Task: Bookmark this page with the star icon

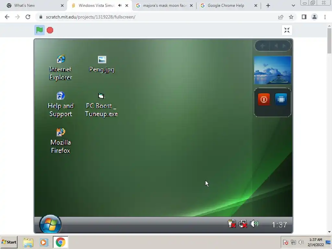Action: 291,17
